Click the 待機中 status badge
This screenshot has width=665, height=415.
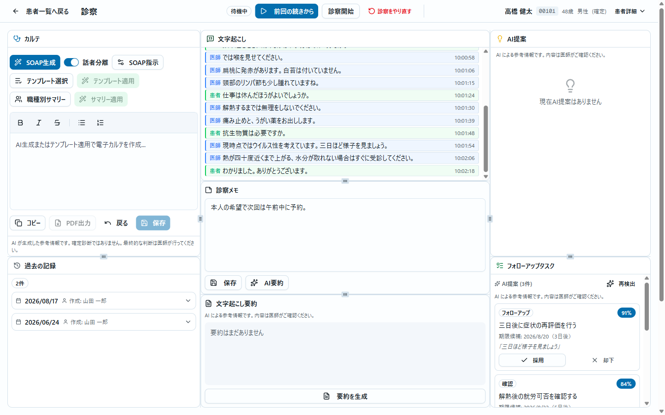click(x=239, y=11)
